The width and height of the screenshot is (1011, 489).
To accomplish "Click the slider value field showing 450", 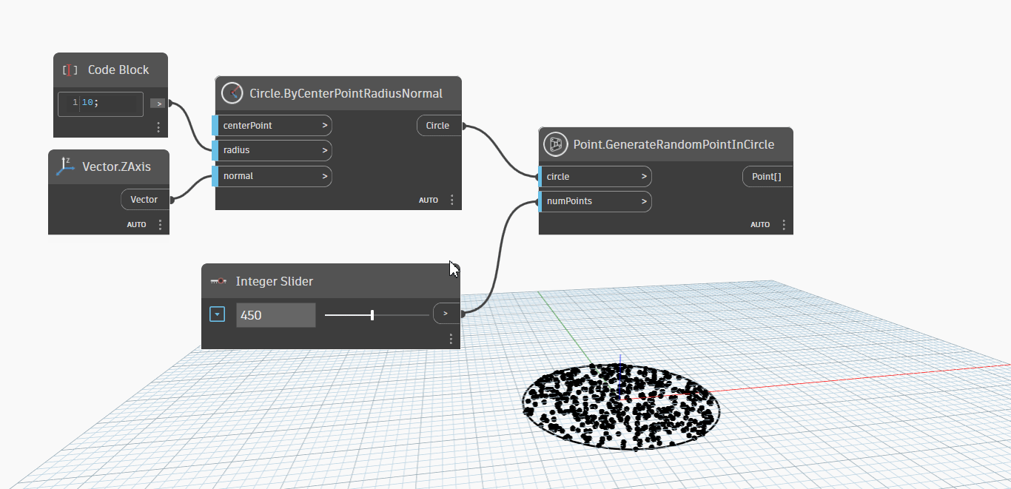I will (x=275, y=315).
